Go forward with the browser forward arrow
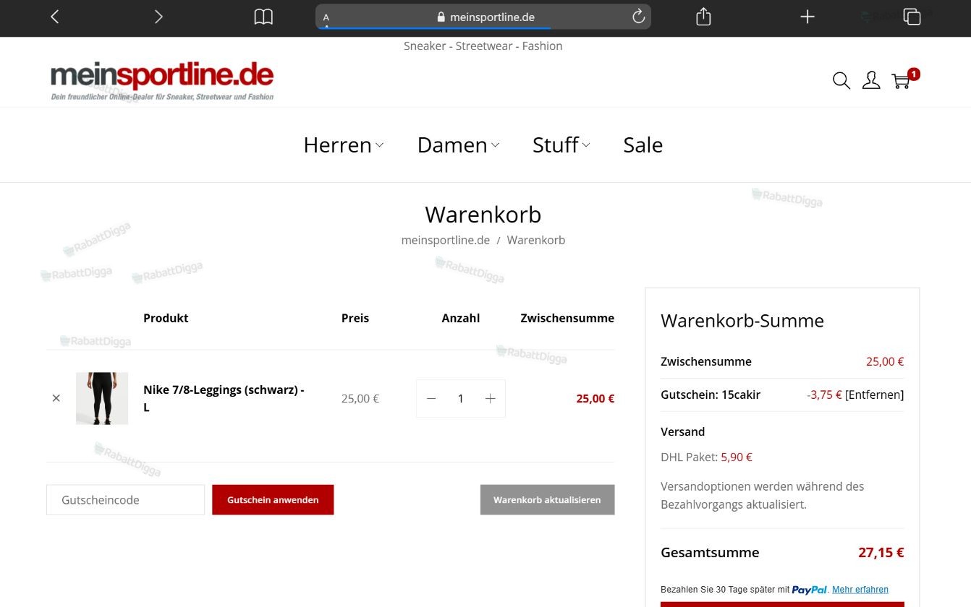The image size is (971, 607). (158, 17)
